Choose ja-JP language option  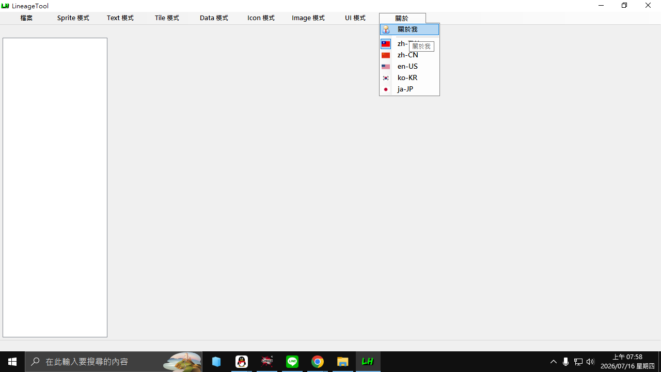tap(410, 89)
